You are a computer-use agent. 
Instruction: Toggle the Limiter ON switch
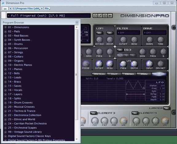point(167,108)
